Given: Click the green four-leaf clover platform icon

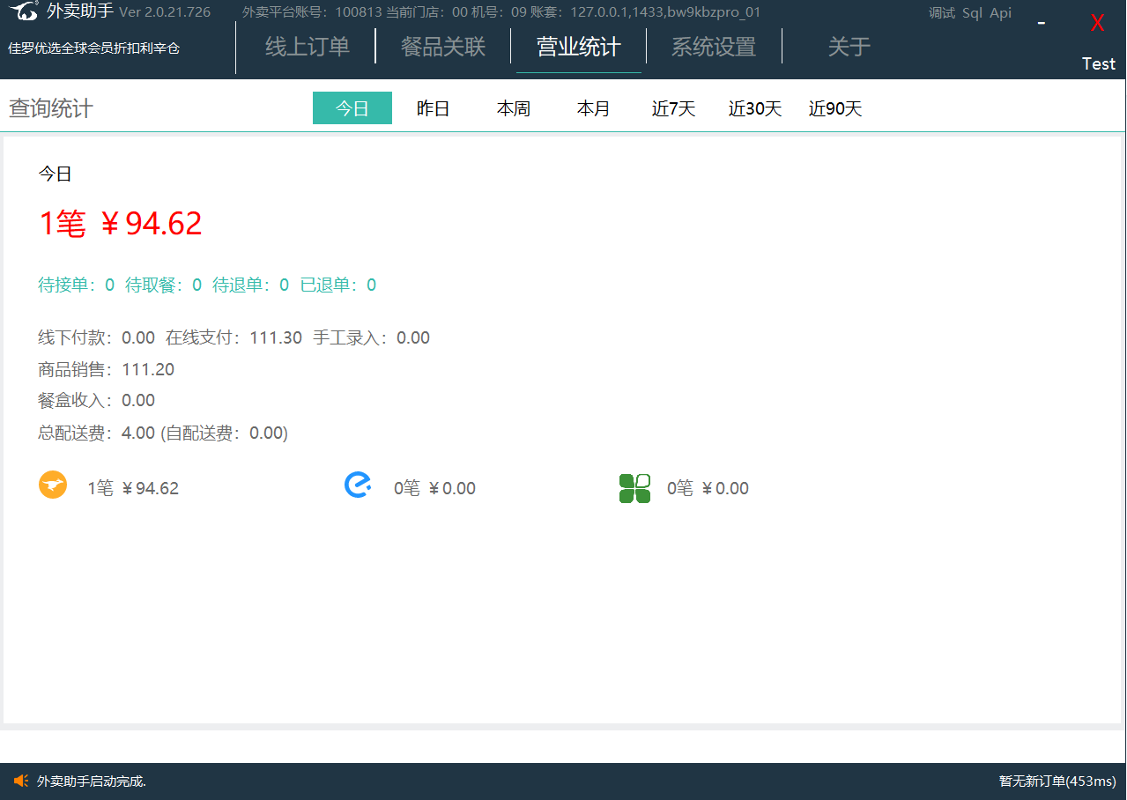Looking at the screenshot, I should [x=634, y=488].
